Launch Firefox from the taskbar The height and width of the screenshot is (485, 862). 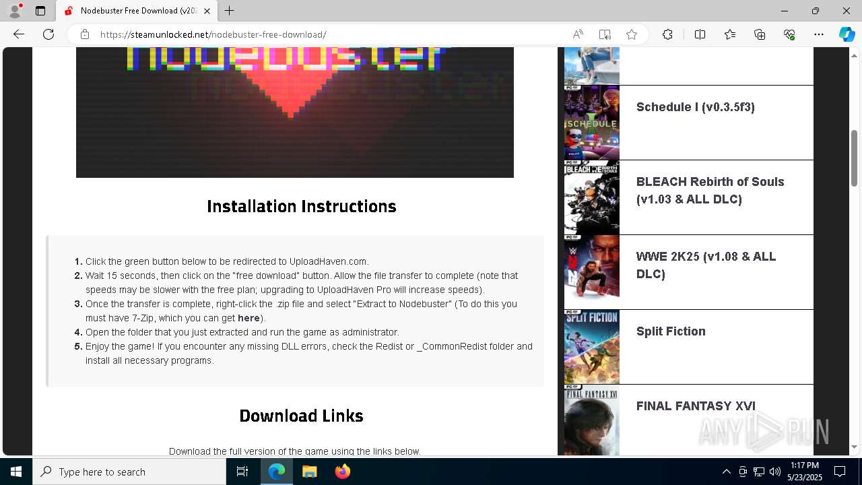pyautogui.click(x=342, y=472)
